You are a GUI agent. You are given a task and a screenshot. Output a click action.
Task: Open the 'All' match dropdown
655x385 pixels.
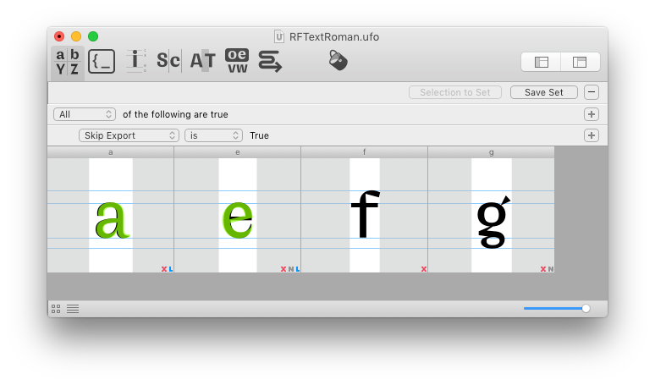[85, 114]
